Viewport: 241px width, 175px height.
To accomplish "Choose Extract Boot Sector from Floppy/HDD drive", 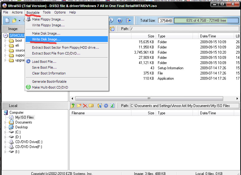I will [67, 48].
